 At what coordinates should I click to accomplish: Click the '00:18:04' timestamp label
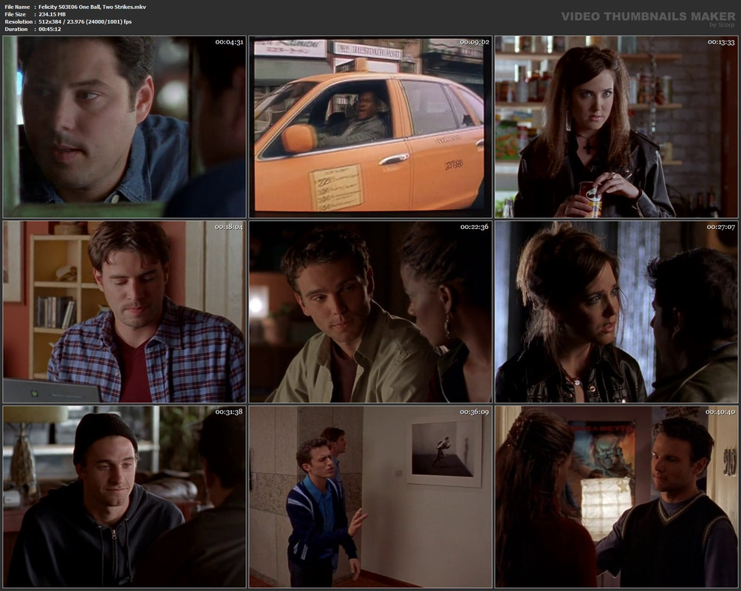(x=229, y=227)
